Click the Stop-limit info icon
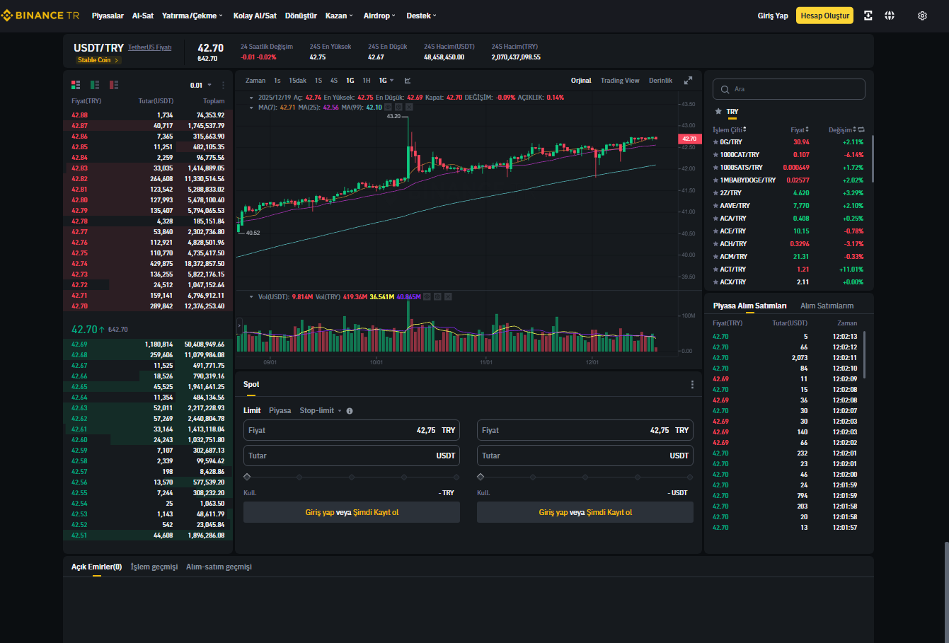 click(350, 411)
